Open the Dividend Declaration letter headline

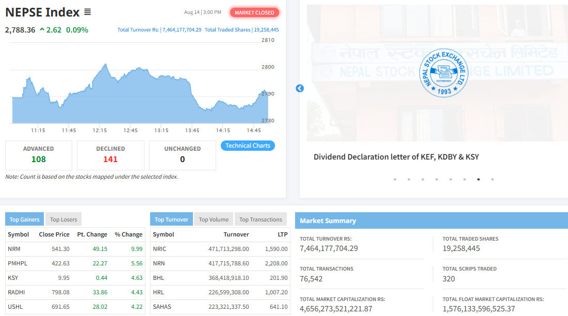(x=396, y=156)
